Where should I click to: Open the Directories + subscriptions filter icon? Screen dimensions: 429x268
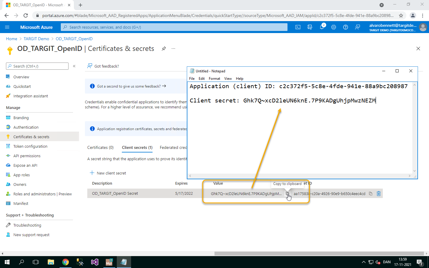310,27
